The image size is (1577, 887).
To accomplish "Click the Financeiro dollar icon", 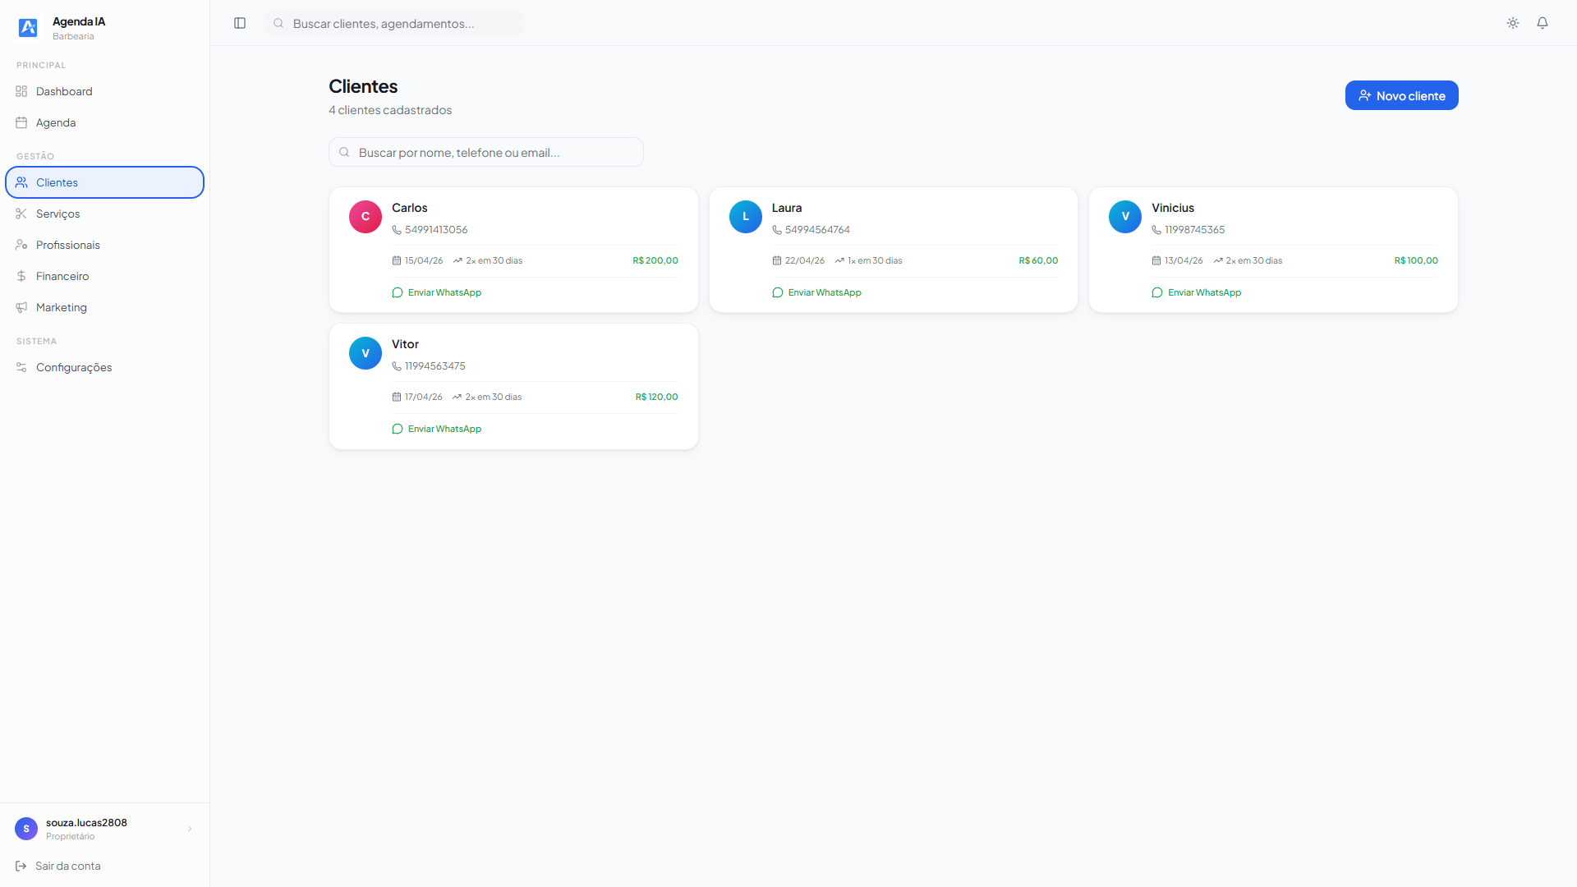I will click(21, 276).
